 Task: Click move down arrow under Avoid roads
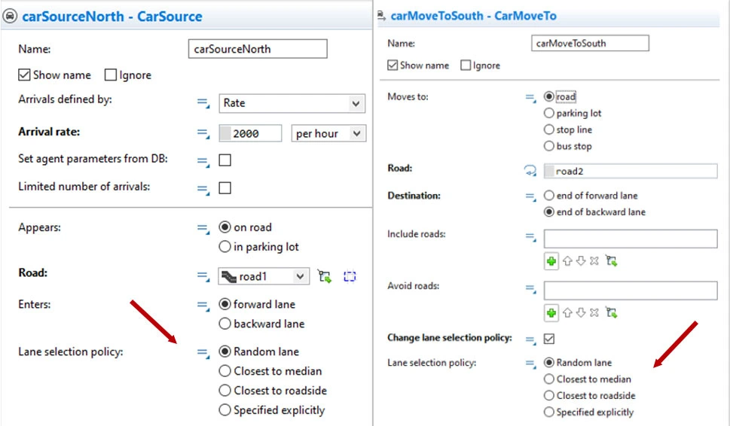point(581,312)
